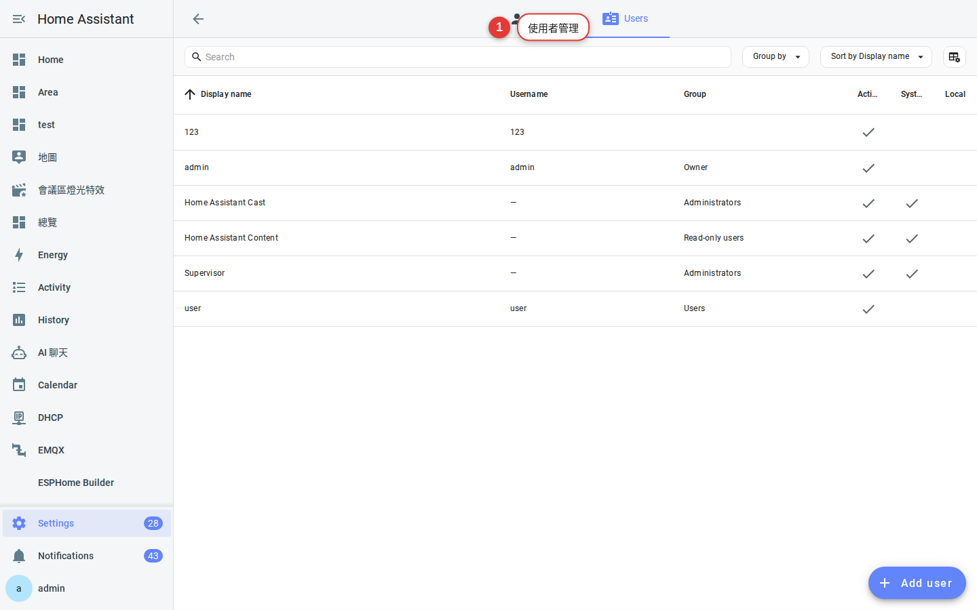Click the 'user' display name cell
This screenshot has width=977, height=610.
click(193, 308)
